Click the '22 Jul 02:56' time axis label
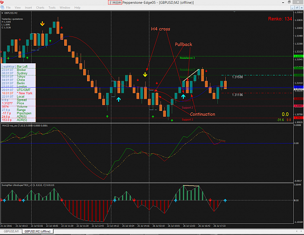 pos(36,226)
